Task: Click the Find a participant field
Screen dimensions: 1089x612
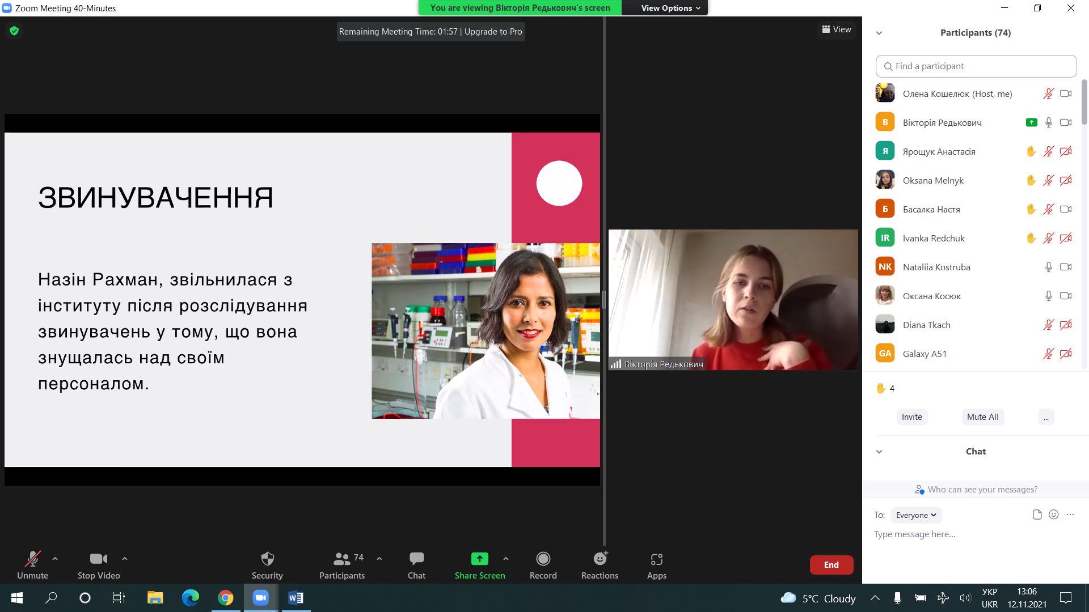Action: [976, 66]
